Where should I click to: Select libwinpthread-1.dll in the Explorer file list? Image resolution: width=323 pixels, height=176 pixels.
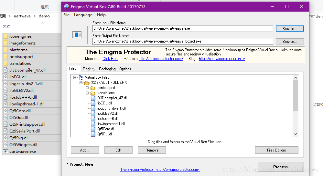31,104
